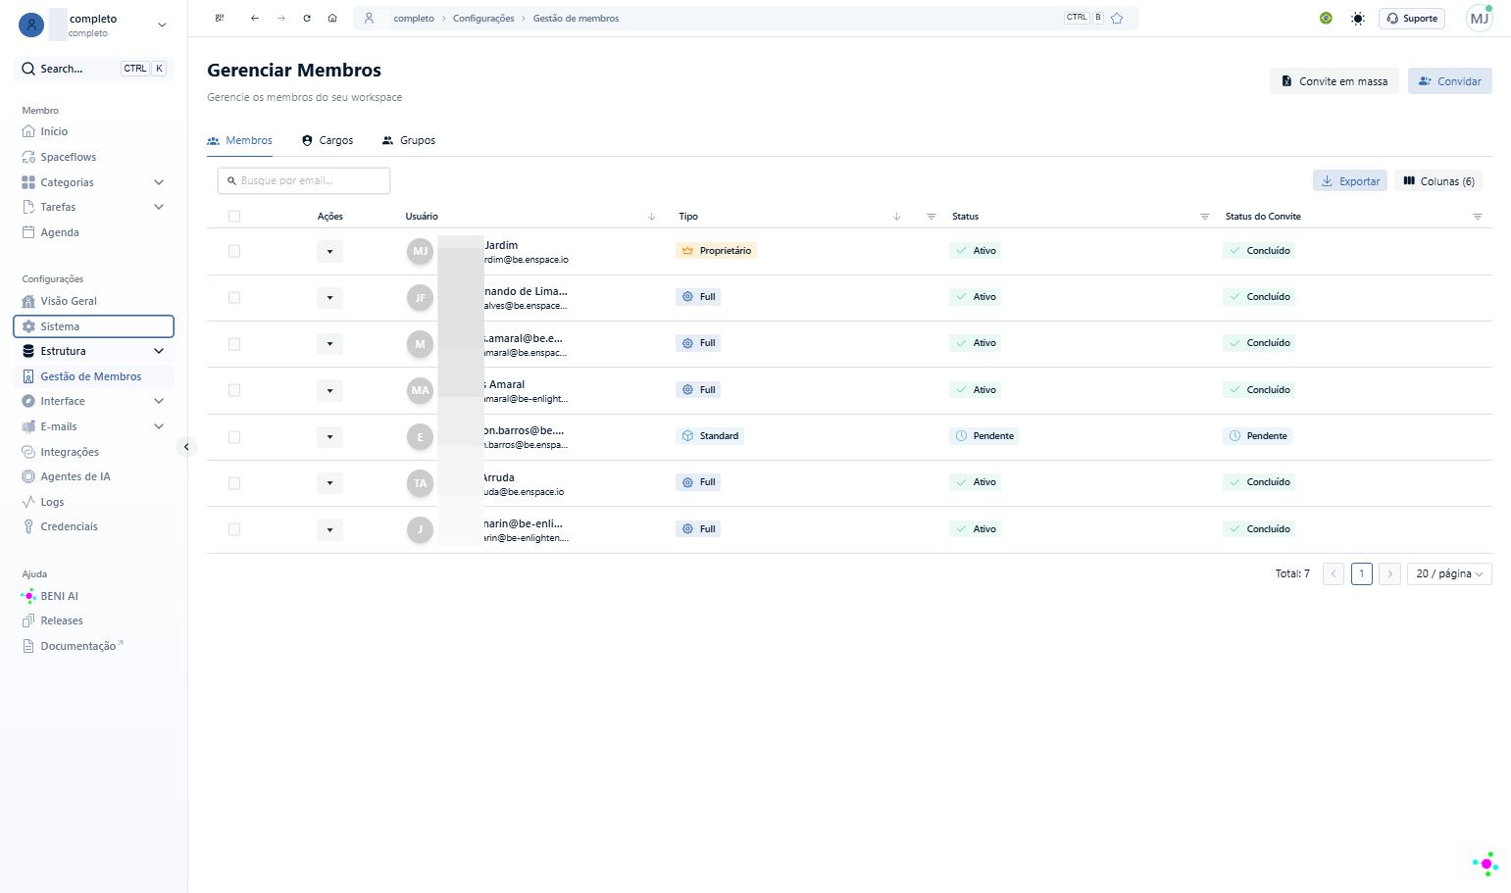Check the box for the MA member row
This screenshot has height=893, width=1511.
point(234,390)
